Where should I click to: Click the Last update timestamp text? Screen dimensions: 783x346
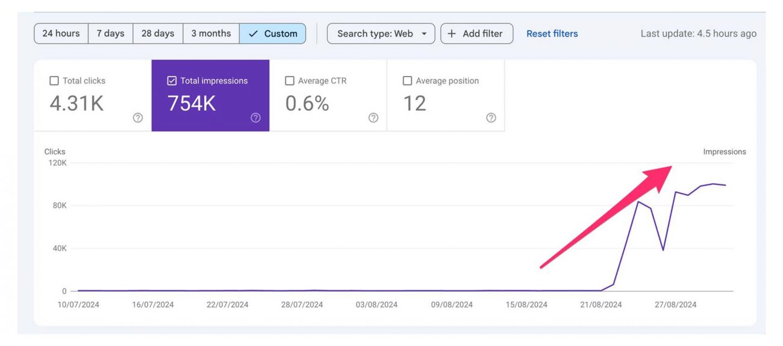click(698, 34)
